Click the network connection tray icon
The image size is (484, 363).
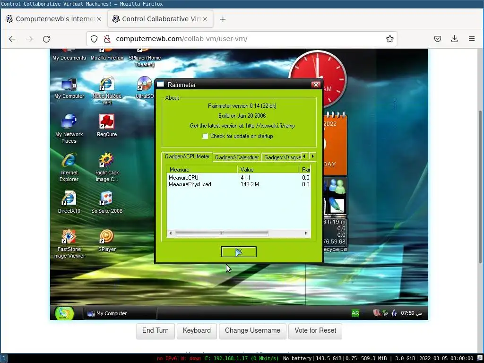coord(385,313)
